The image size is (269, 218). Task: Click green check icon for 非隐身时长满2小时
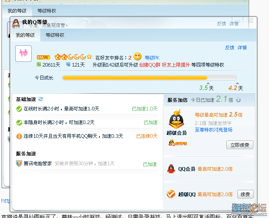point(19,123)
